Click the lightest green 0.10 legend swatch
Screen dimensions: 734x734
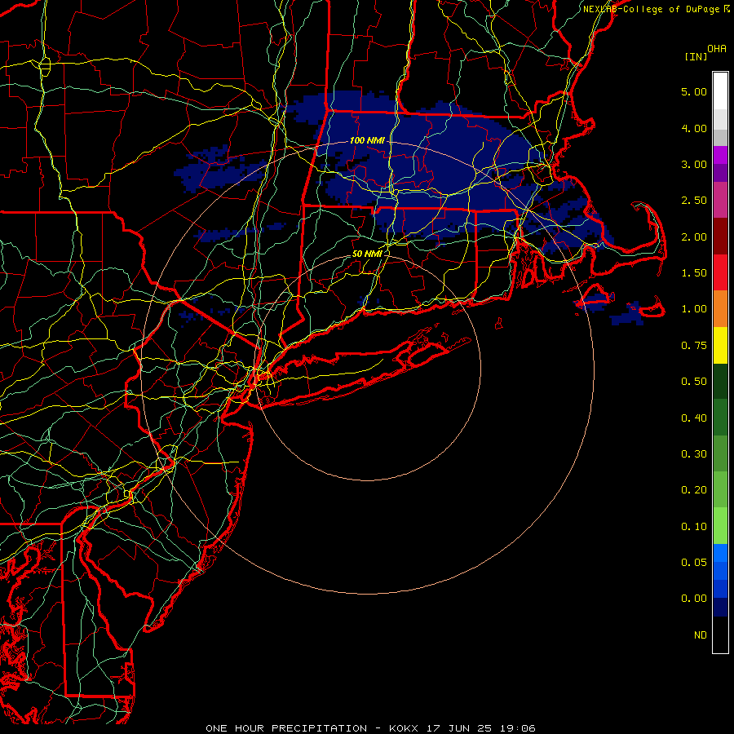click(x=720, y=526)
